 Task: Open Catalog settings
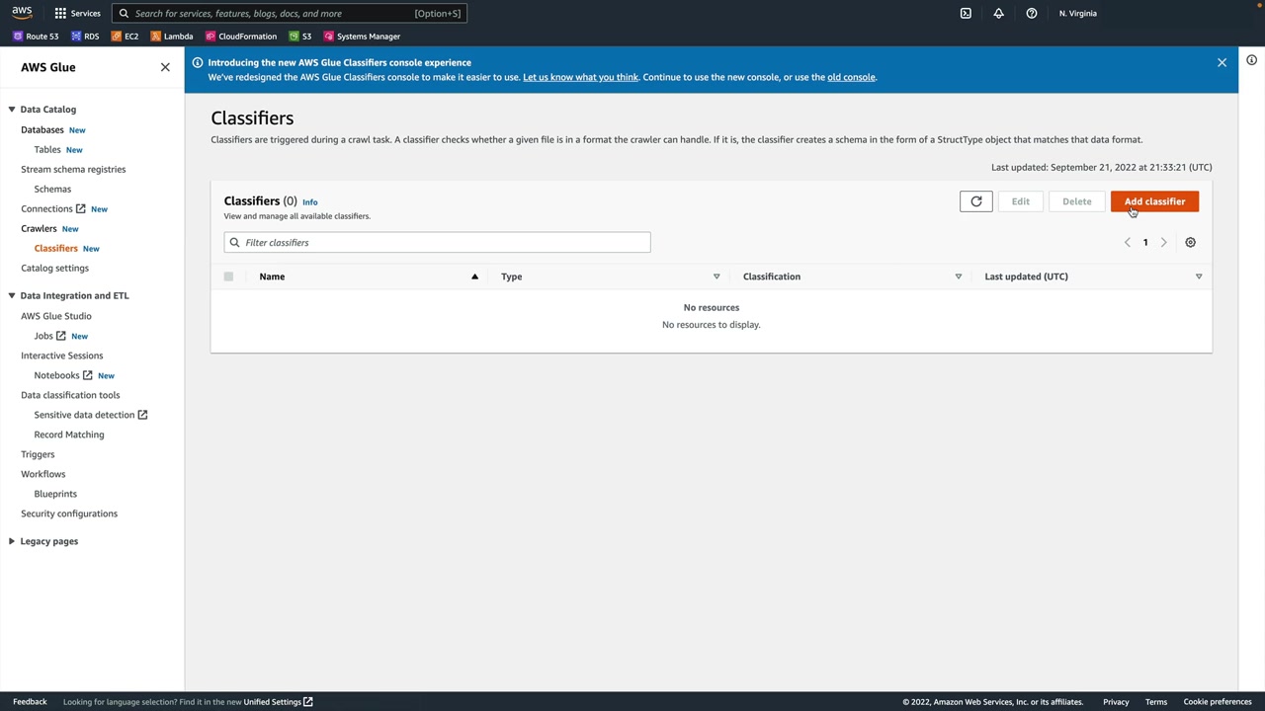(54, 268)
